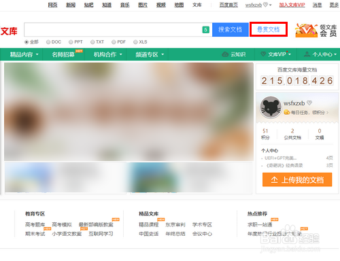Select the PPT file type radio
Viewport: 340px width, 261px height.
[x=71, y=42]
